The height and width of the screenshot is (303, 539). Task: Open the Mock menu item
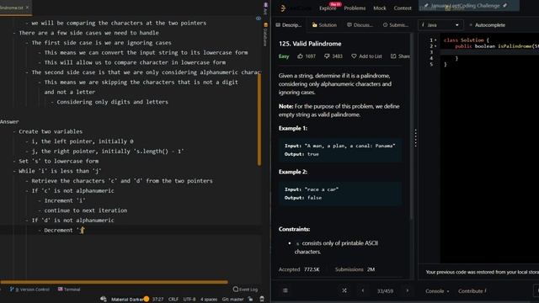click(380, 8)
